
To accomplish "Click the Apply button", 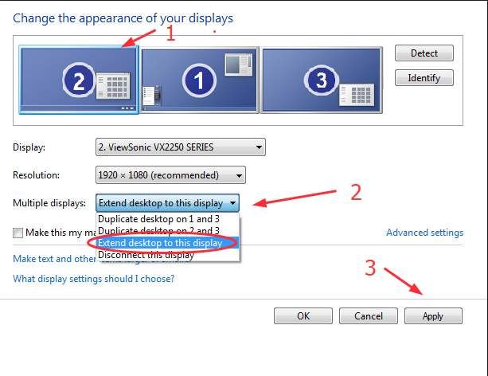I will click(433, 316).
